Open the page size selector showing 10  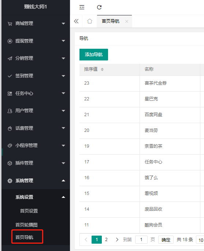click(x=200, y=240)
